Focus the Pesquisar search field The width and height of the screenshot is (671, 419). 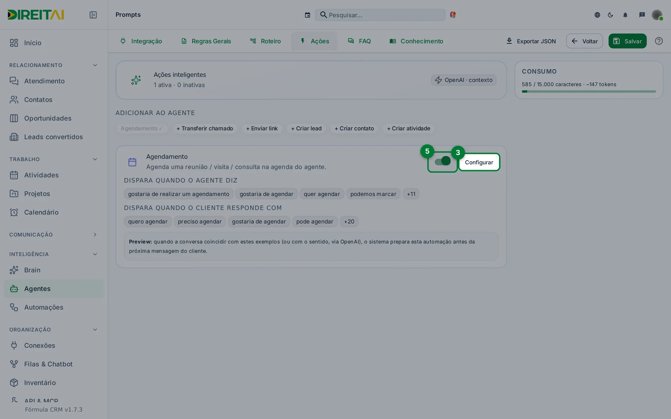[x=380, y=15]
